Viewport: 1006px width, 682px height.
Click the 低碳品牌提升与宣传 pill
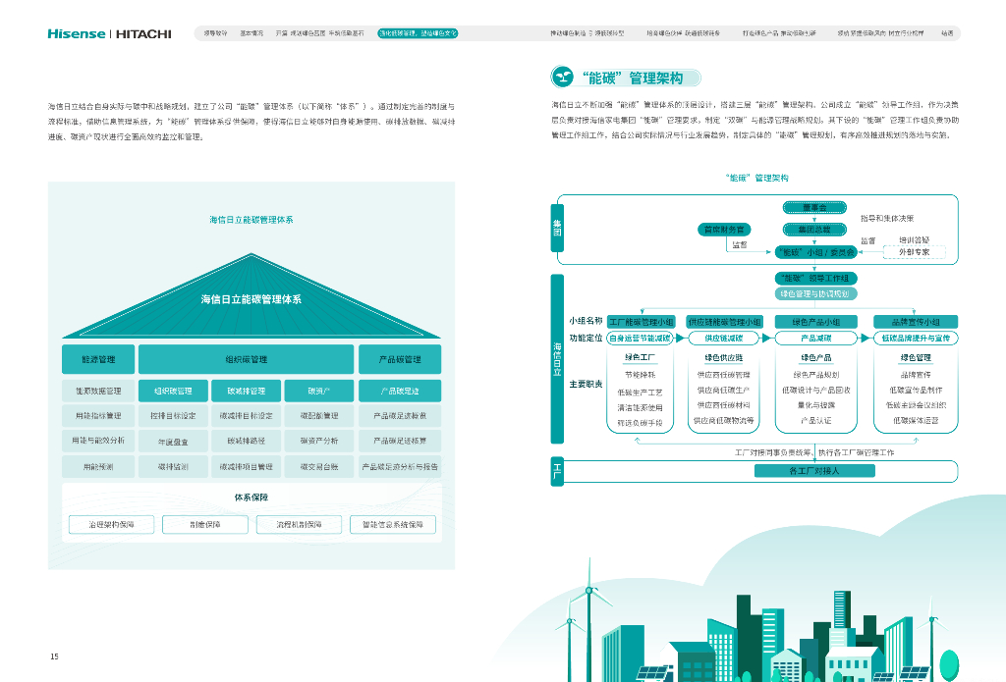click(916, 338)
